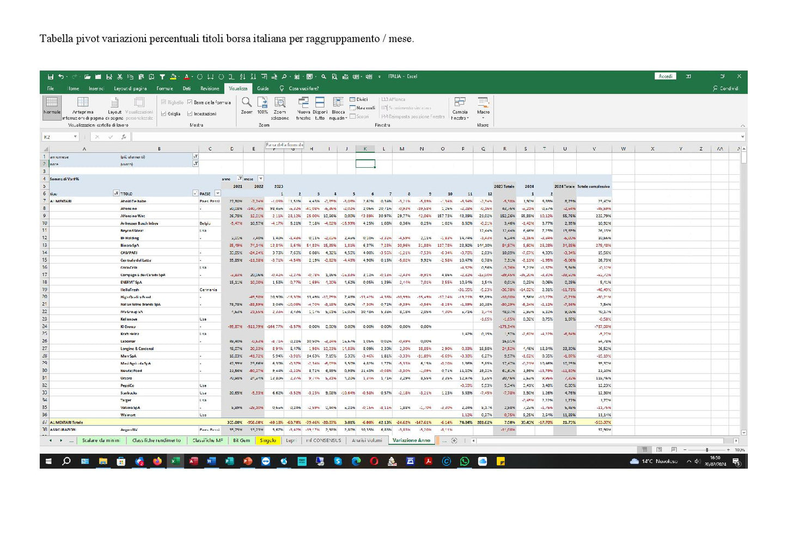The width and height of the screenshot is (787, 556).
Task: Open the Formule ribbon tab
Action: pos(164,88)
